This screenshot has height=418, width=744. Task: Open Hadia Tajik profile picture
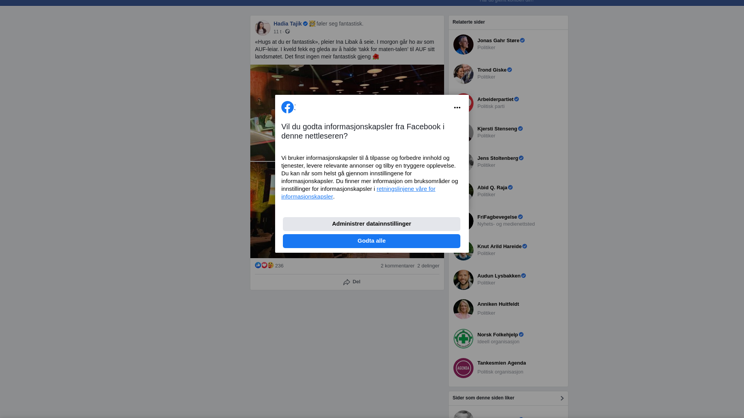pos(263,28)
